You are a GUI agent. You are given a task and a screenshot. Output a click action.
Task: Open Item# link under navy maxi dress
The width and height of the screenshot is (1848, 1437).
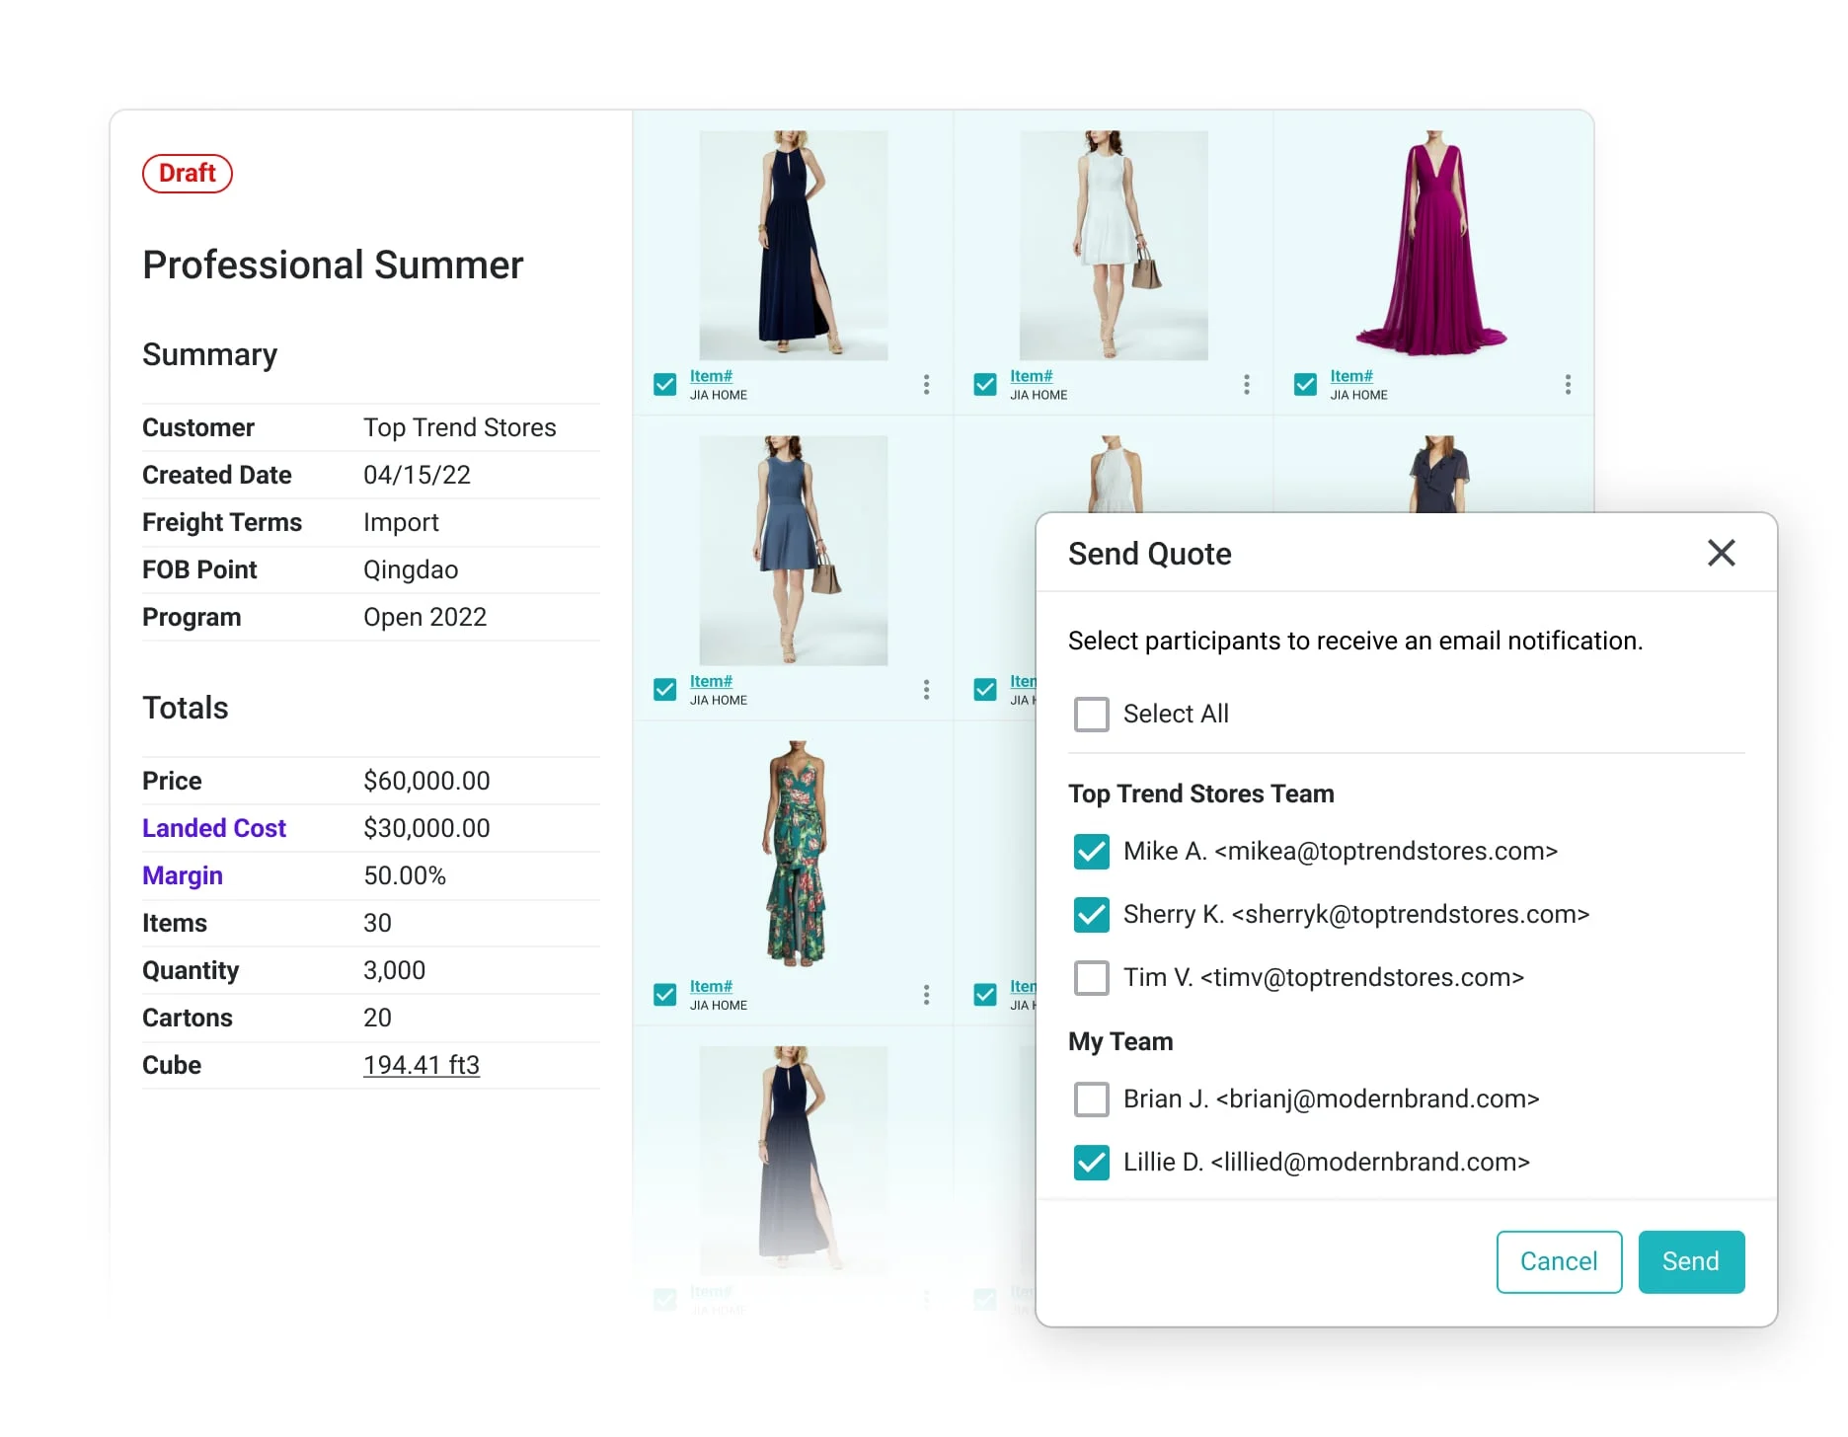click(x=711, y=376)
